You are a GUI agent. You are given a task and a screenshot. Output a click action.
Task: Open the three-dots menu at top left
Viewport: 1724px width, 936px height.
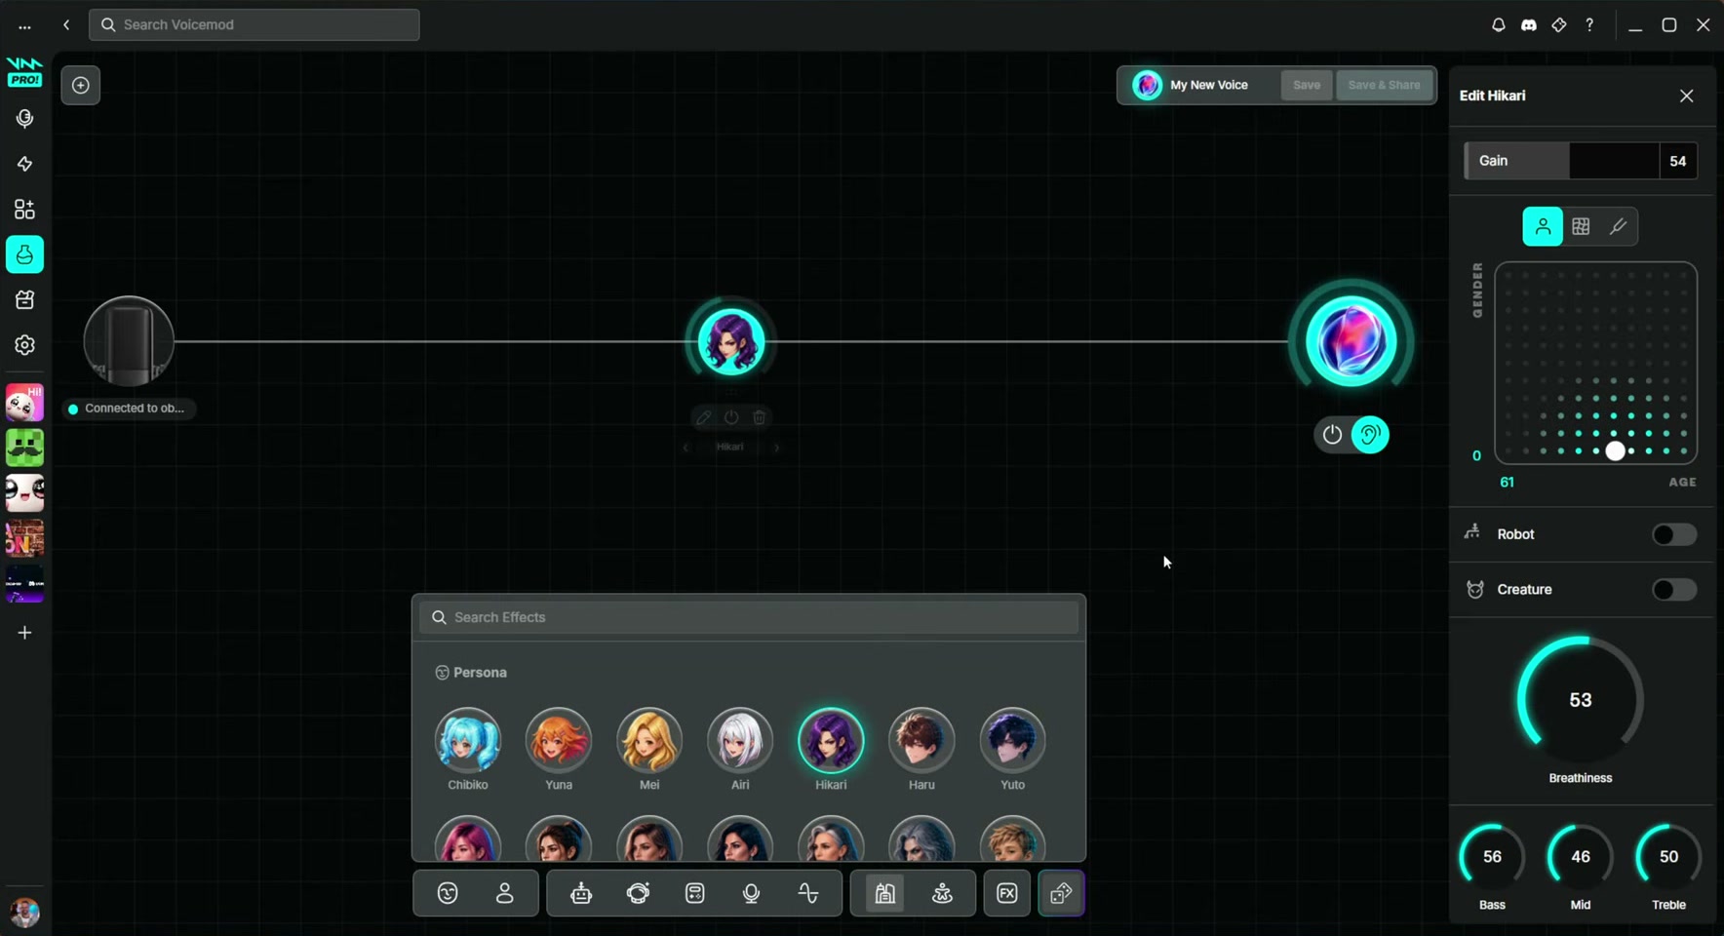tap(24, 26)
